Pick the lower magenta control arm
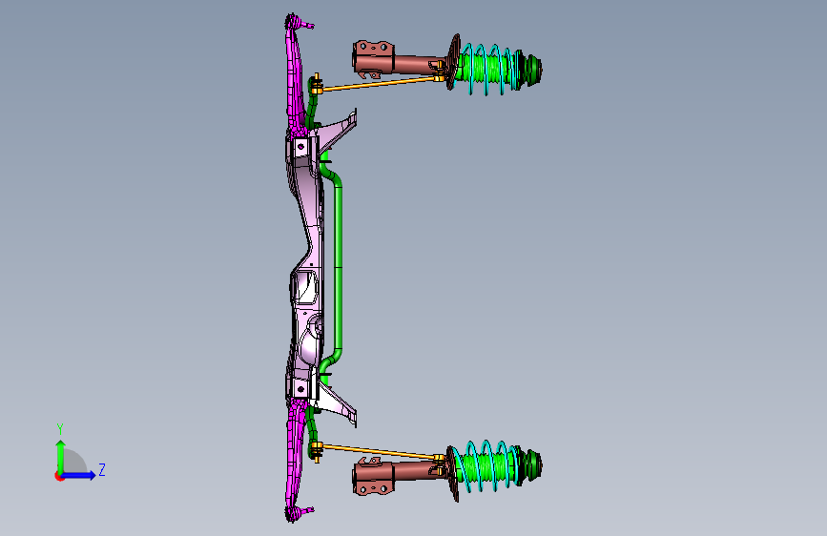 tap(295, 459)
